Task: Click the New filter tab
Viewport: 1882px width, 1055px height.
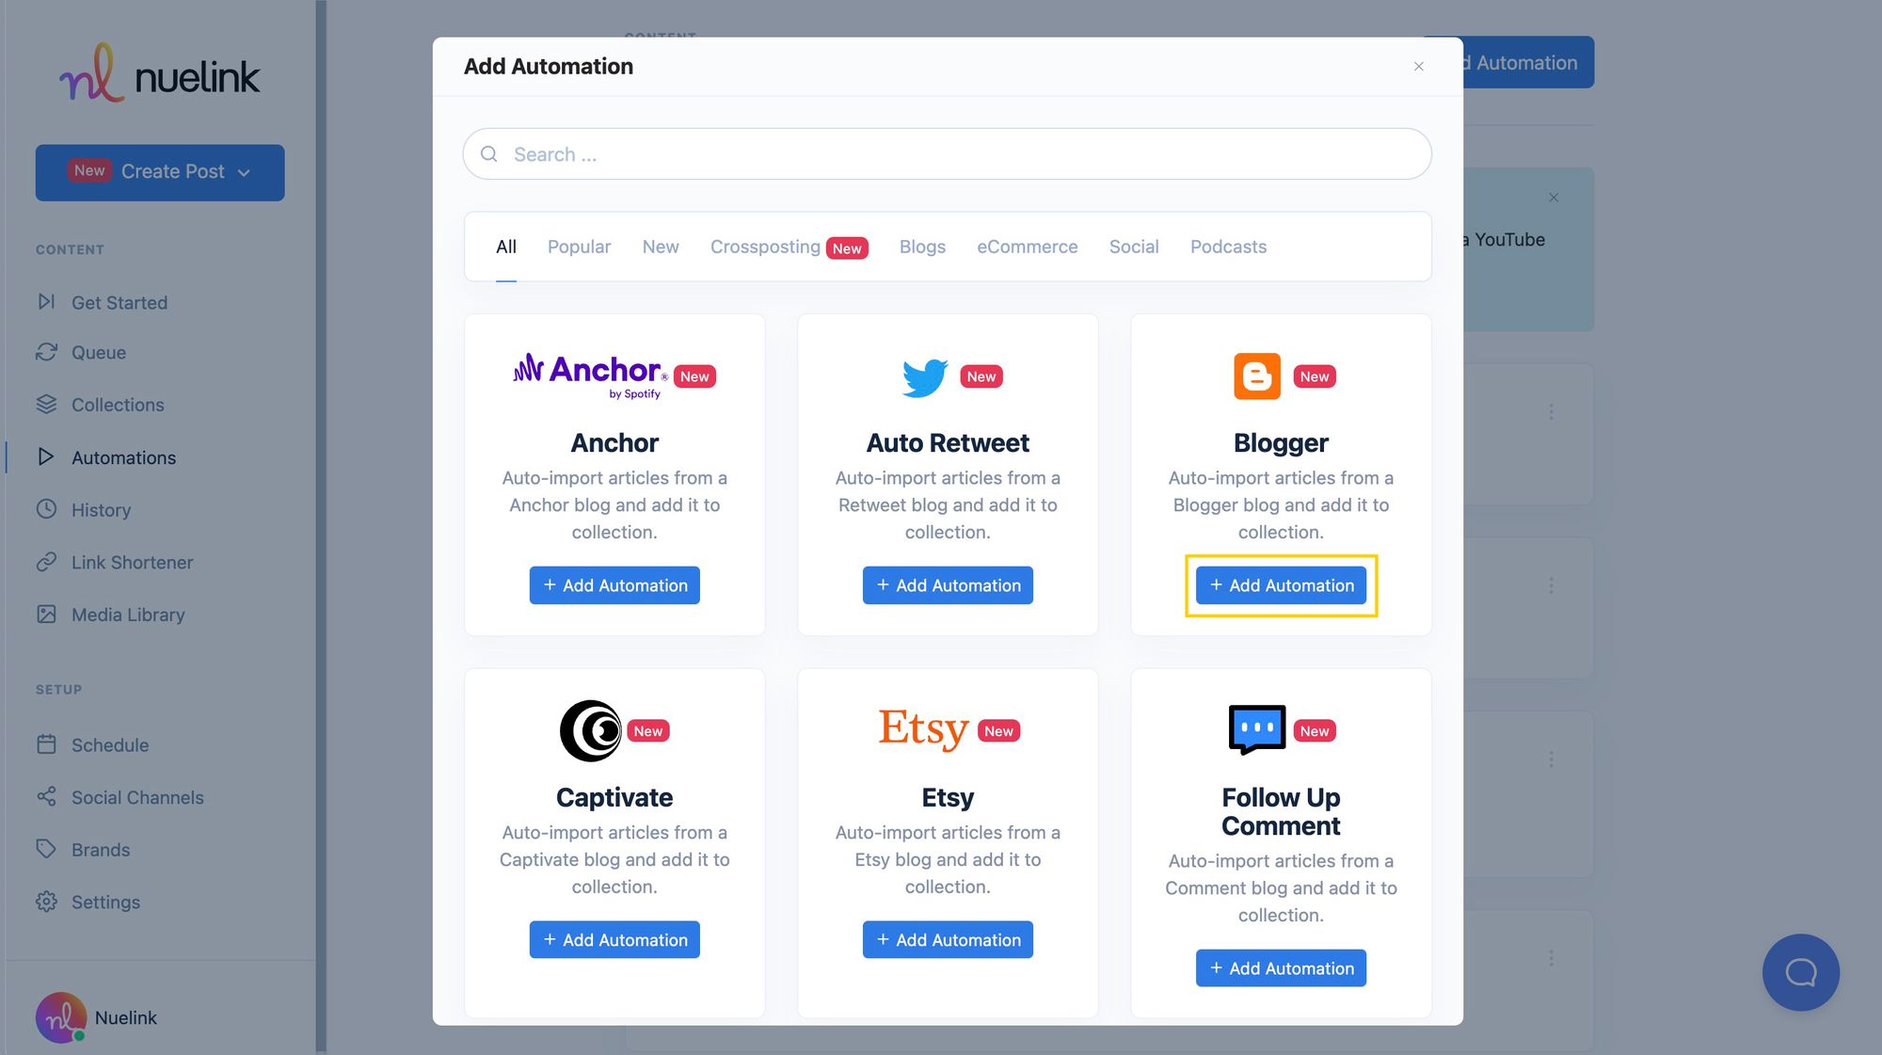Action: (x=661, y=246)
